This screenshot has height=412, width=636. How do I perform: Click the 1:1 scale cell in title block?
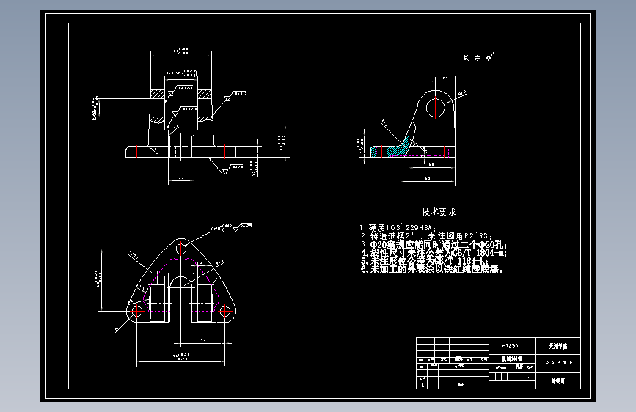click(x=529, y=376)
